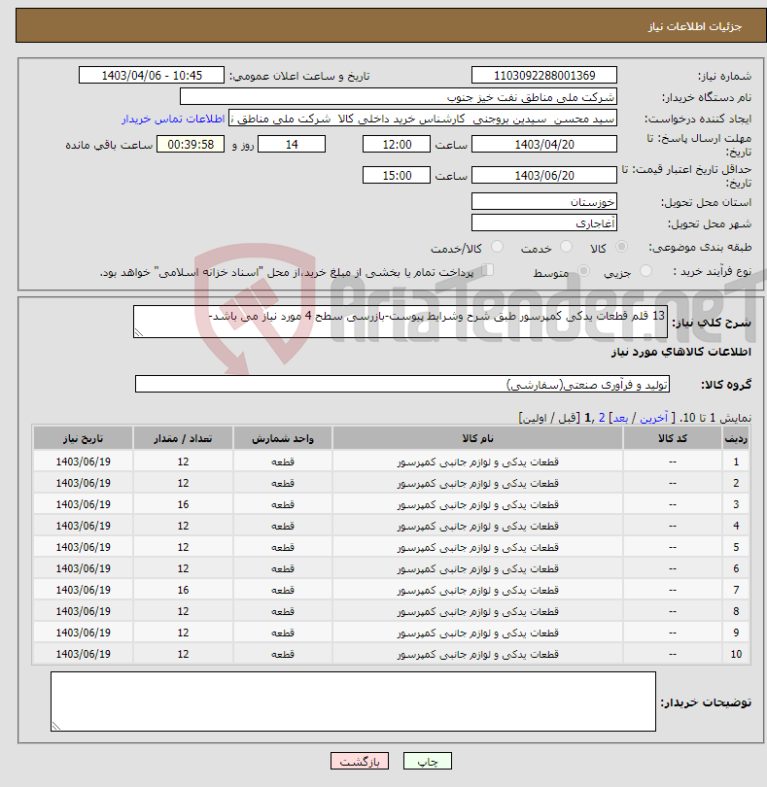Screen dimensions: 767x787
Task: Click the validity time 15:00 field
Action: coord(397,175)
